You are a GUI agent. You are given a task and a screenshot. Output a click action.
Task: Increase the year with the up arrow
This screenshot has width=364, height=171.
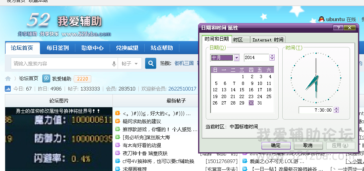tap(272, 56)
